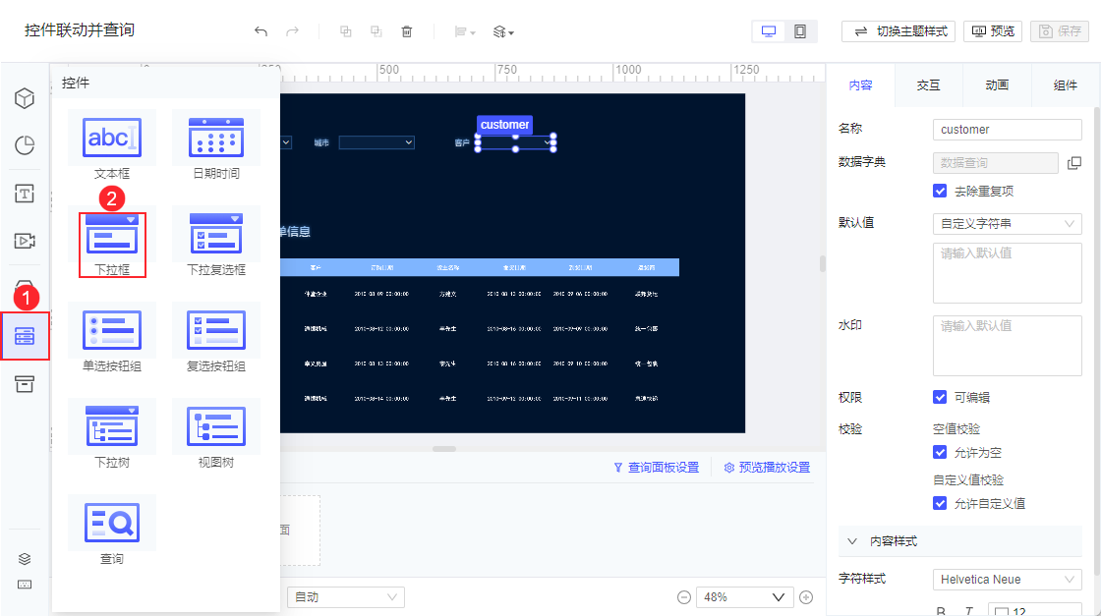
Task: Open the media video sidebar icon
Action: click(25, 241)
